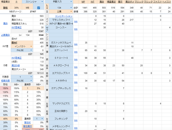The height and width of the screenshot is (130, 172).
Task: Select the 自INT value 465
Action: click(39, 39)
